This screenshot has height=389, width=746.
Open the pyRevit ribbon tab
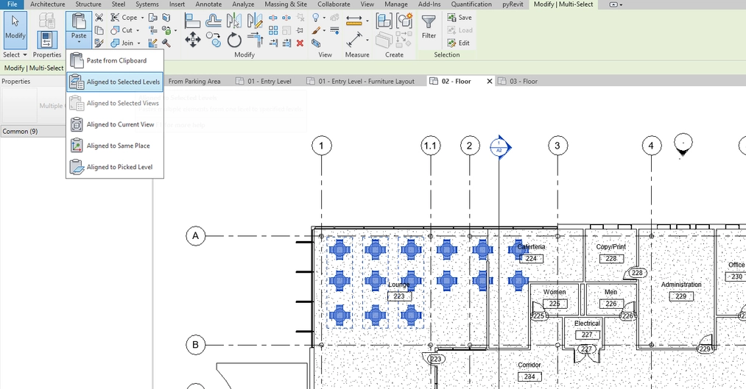(x=513, y=4)
